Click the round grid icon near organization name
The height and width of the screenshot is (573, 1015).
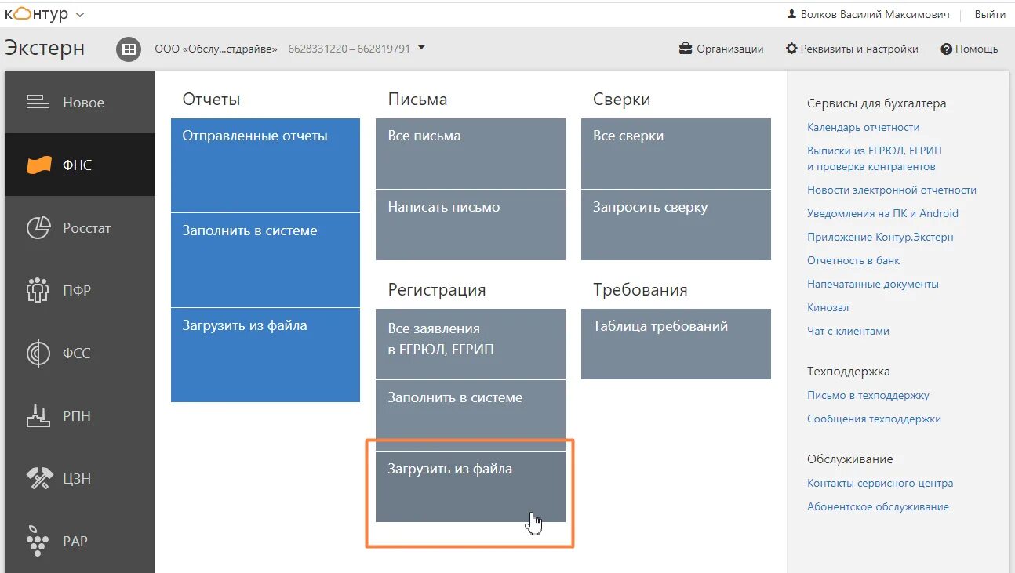[129, 49]
